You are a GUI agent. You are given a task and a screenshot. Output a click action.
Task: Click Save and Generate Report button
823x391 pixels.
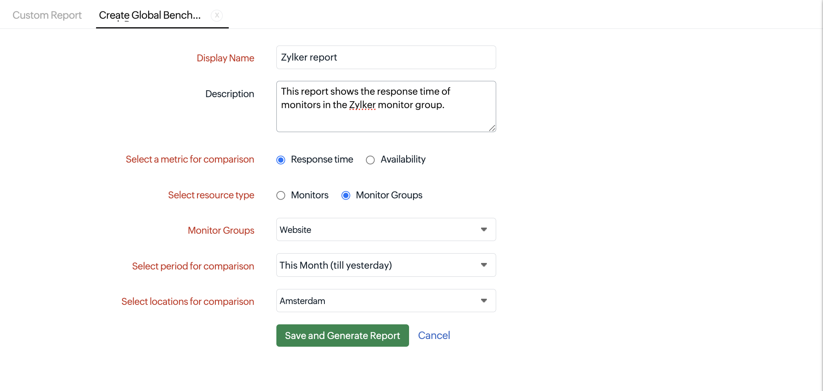(x=342, y=335)
